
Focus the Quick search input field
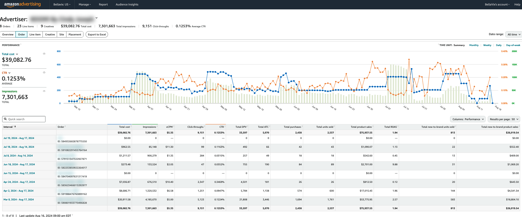coord(26,119)
